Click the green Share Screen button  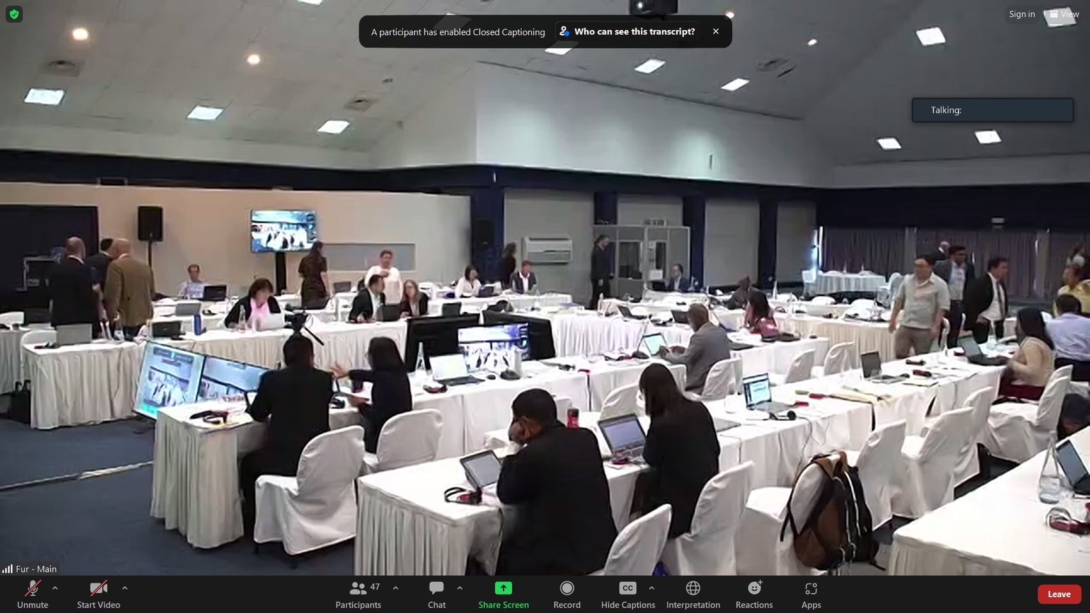pyautogui.click(x=503, y=594)
